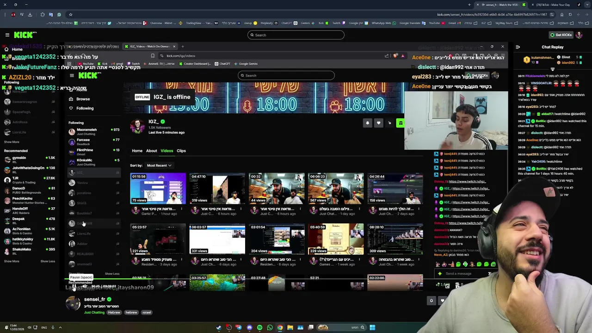
Task: Click the notification bell beside sensei_fr's channel info
Action: click(x=432, y=301)
